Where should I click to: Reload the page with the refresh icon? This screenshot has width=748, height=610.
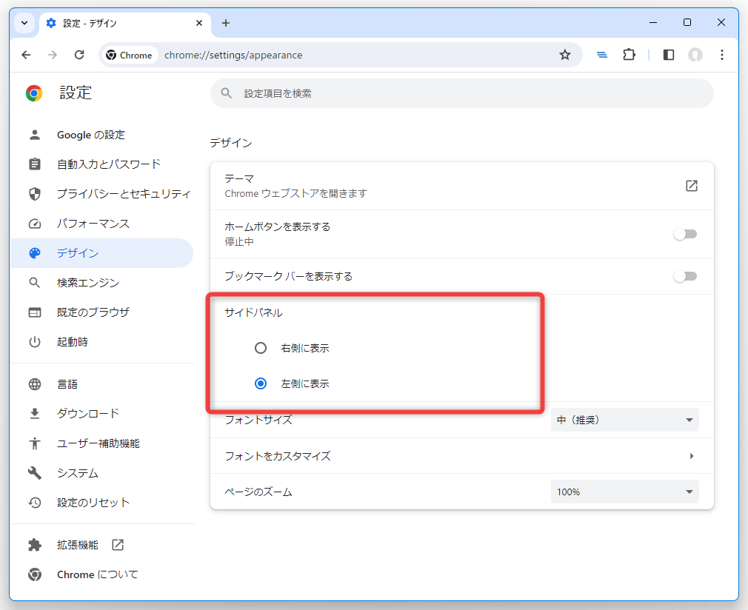[x=79, y=55]
